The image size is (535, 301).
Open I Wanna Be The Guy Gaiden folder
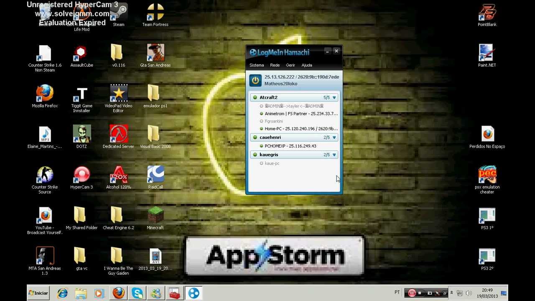click(x=118, y=261)
